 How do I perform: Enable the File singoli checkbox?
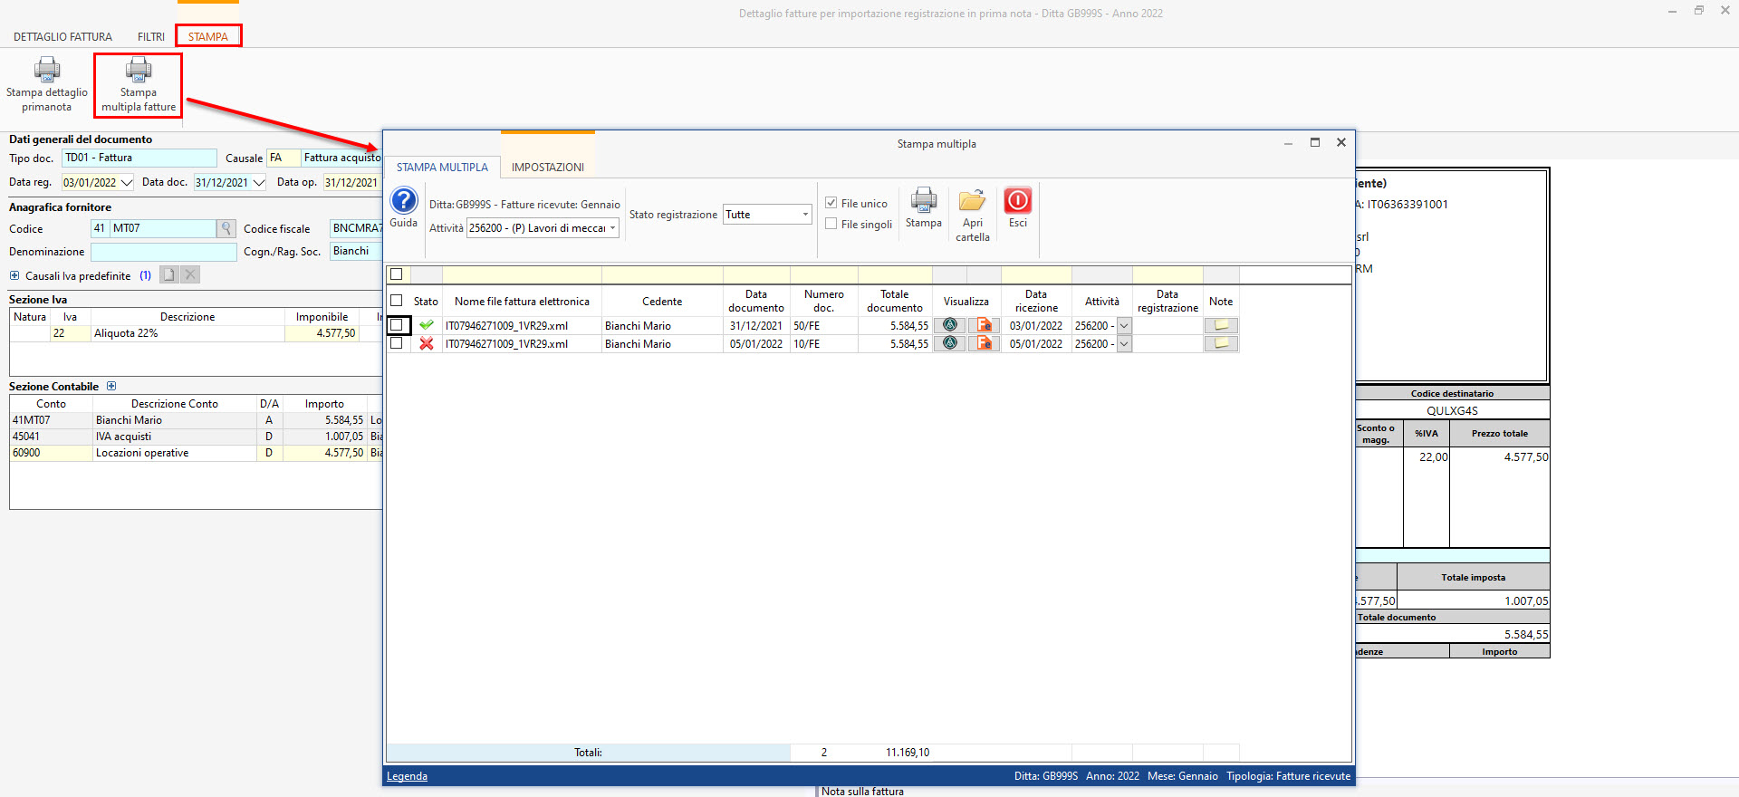[x=831, y=224]
